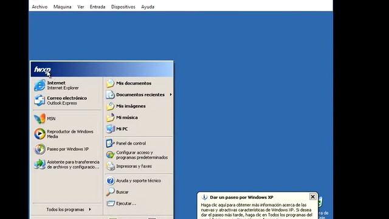Click the Mi PC computer icon

111,129
